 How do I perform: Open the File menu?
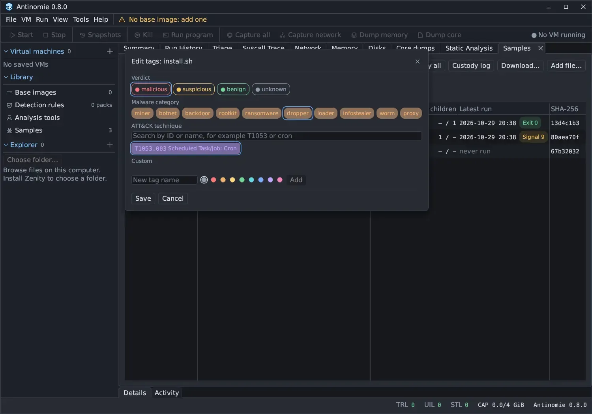click(x=11, y=19)
